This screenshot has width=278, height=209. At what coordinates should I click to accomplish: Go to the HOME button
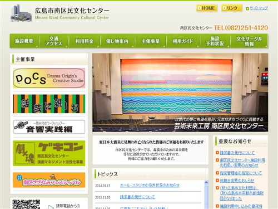[207, 8]
